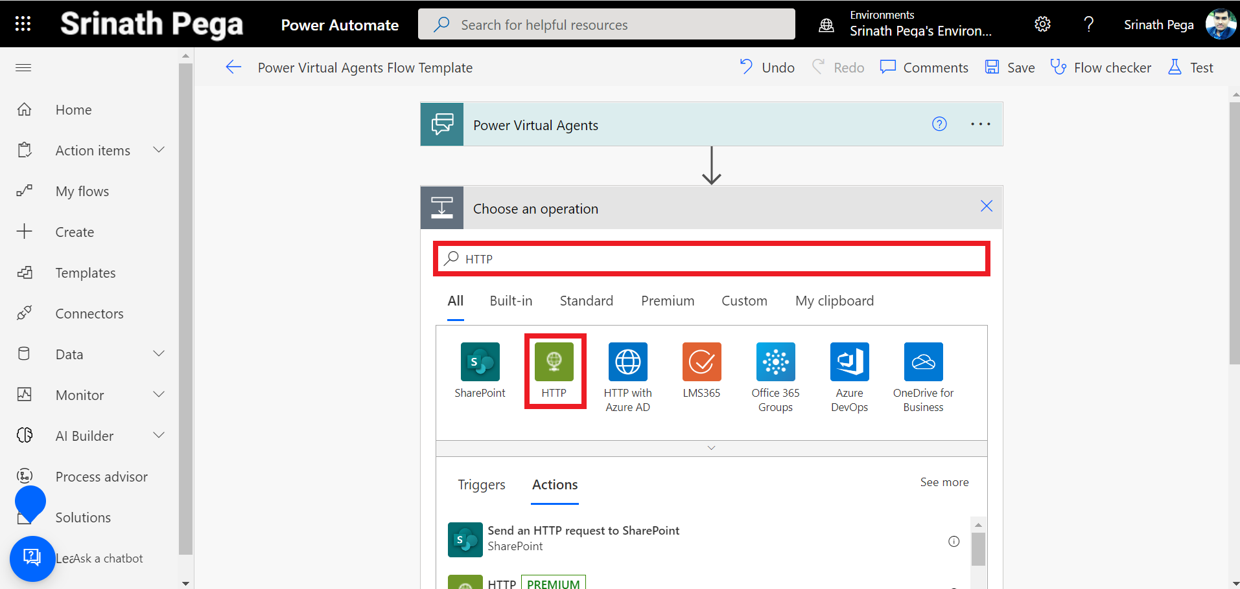Select the LMS365 connector icon

pos(701,362)
